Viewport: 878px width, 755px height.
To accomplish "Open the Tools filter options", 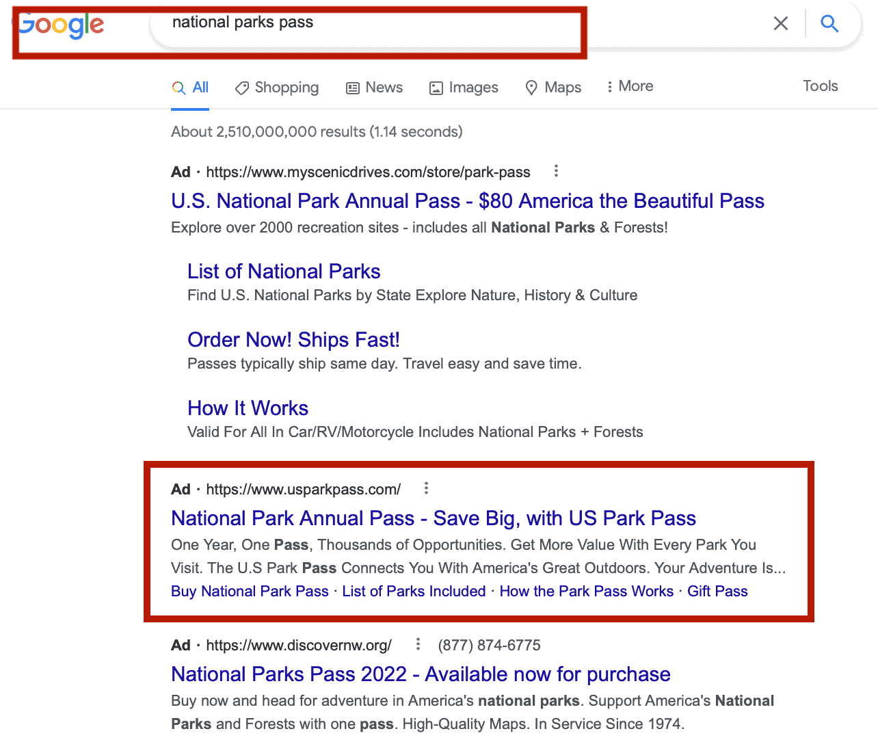I will tap(820, 86).
